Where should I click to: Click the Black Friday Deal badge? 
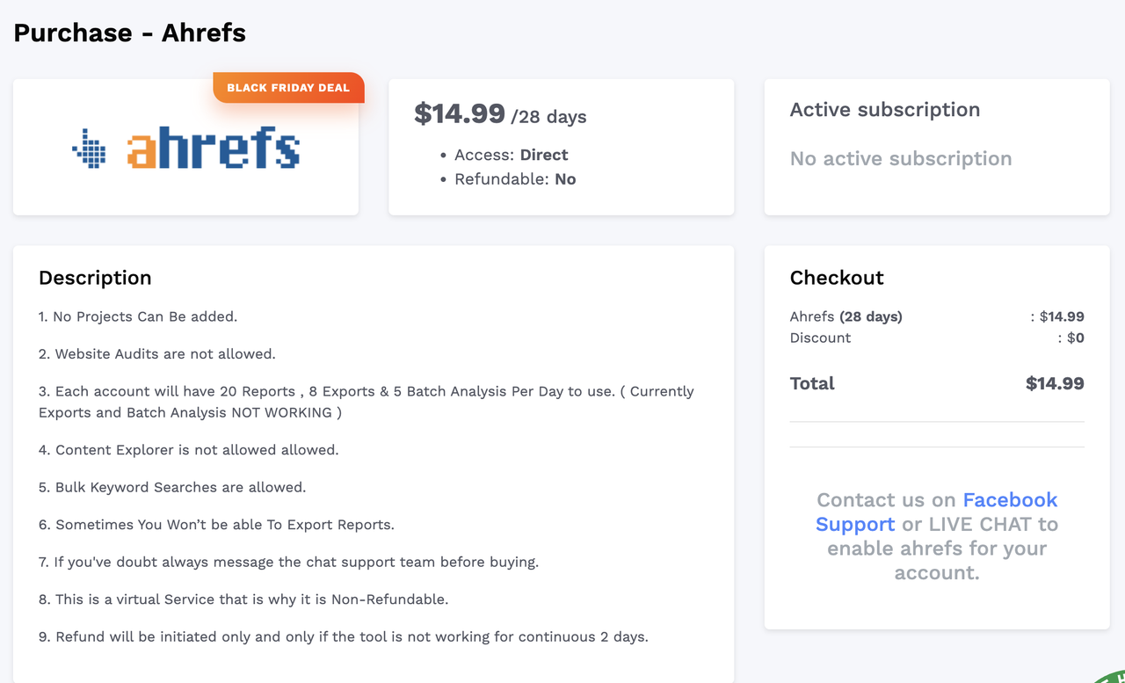(x=288, y=88)
